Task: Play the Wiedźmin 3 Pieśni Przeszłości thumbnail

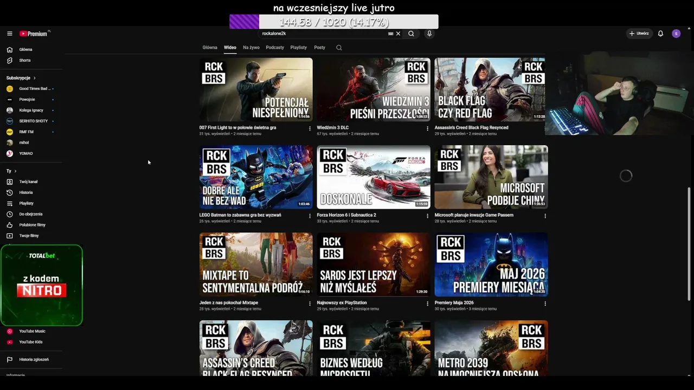Action: 374,89
